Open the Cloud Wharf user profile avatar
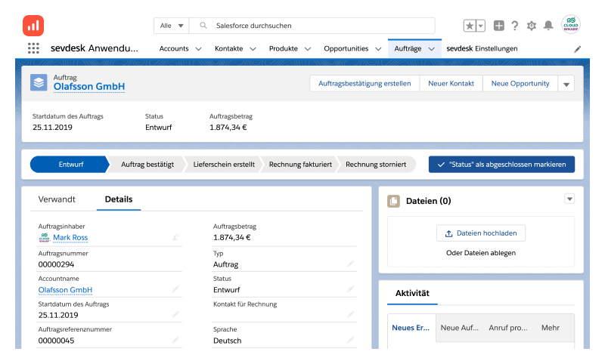Image resolution: width=605 pixels, height=364 pixels. point(571,25)
